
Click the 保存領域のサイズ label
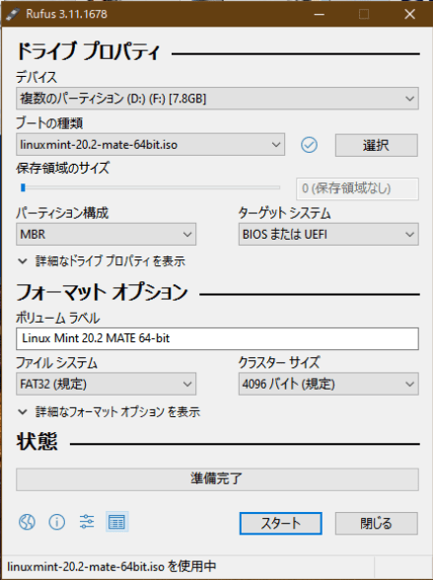click(x=62, y=168)
